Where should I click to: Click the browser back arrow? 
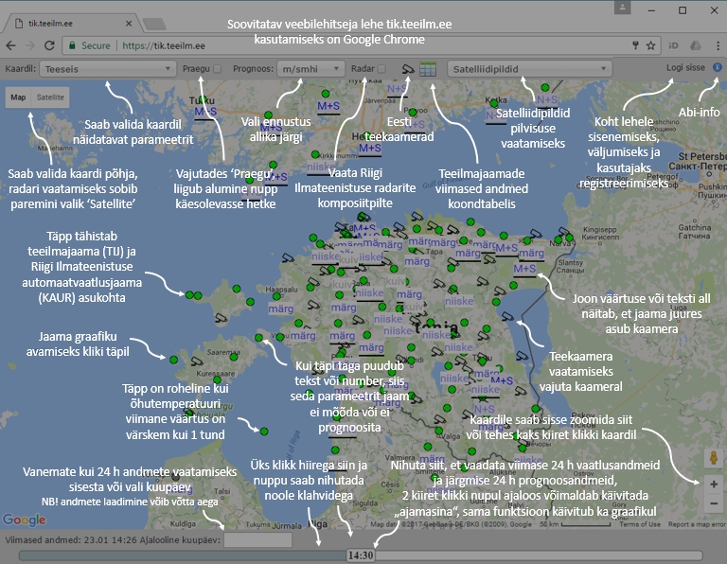(10, 44)
